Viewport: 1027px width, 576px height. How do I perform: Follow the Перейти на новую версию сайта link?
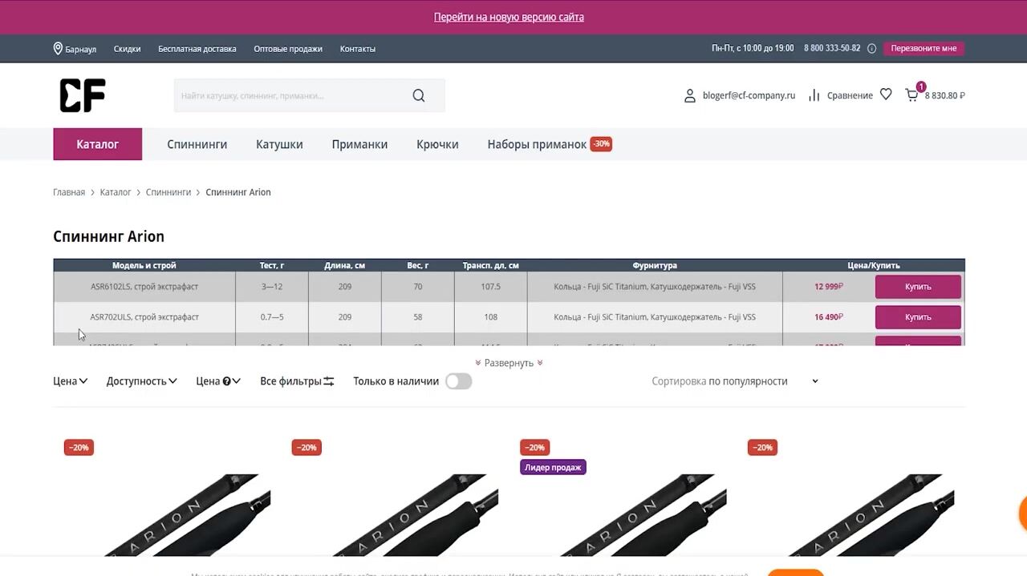[x=509, y=17]
